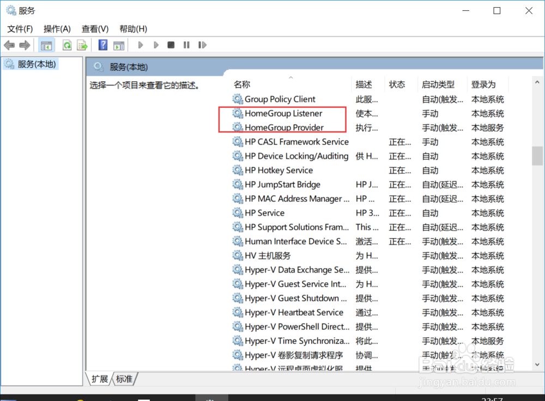Toggle the Show/Hide console tree icon
The image size is (545, 401).
click(x=46, y=45)
